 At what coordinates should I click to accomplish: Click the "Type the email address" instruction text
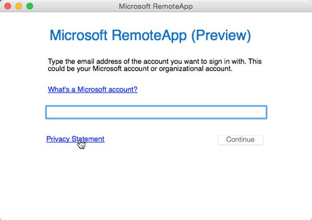[154, 65]
